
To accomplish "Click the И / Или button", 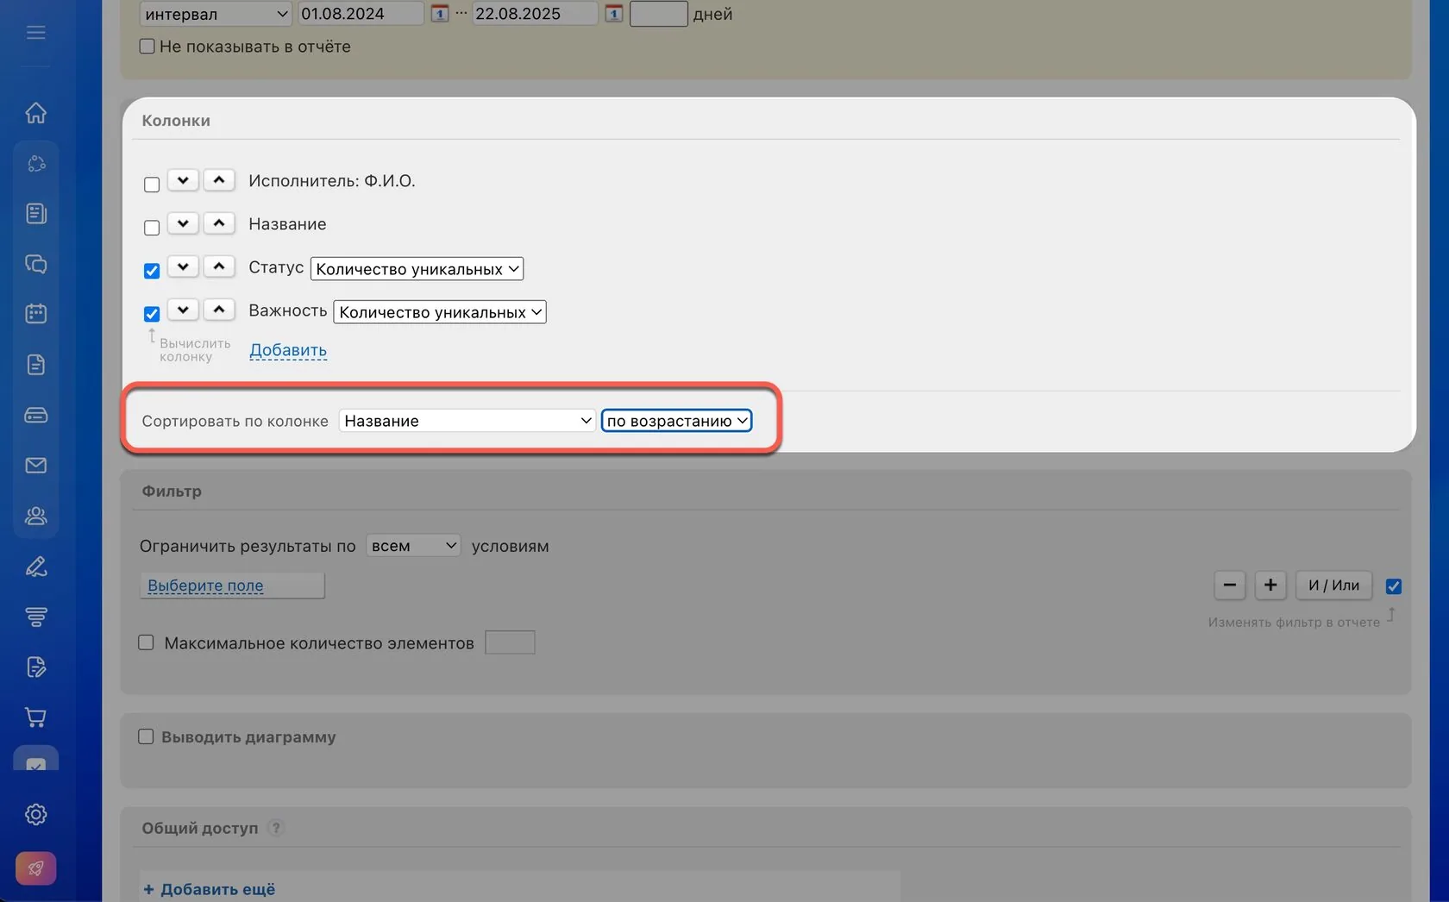I will click(1333, 586).
